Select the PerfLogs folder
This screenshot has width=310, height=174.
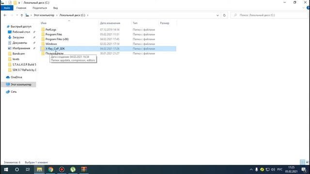51,29
